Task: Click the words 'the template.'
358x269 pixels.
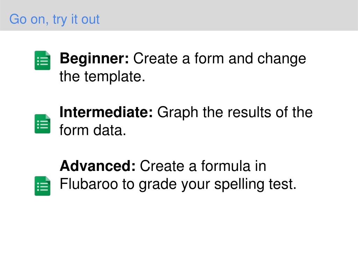Action: 102,76
